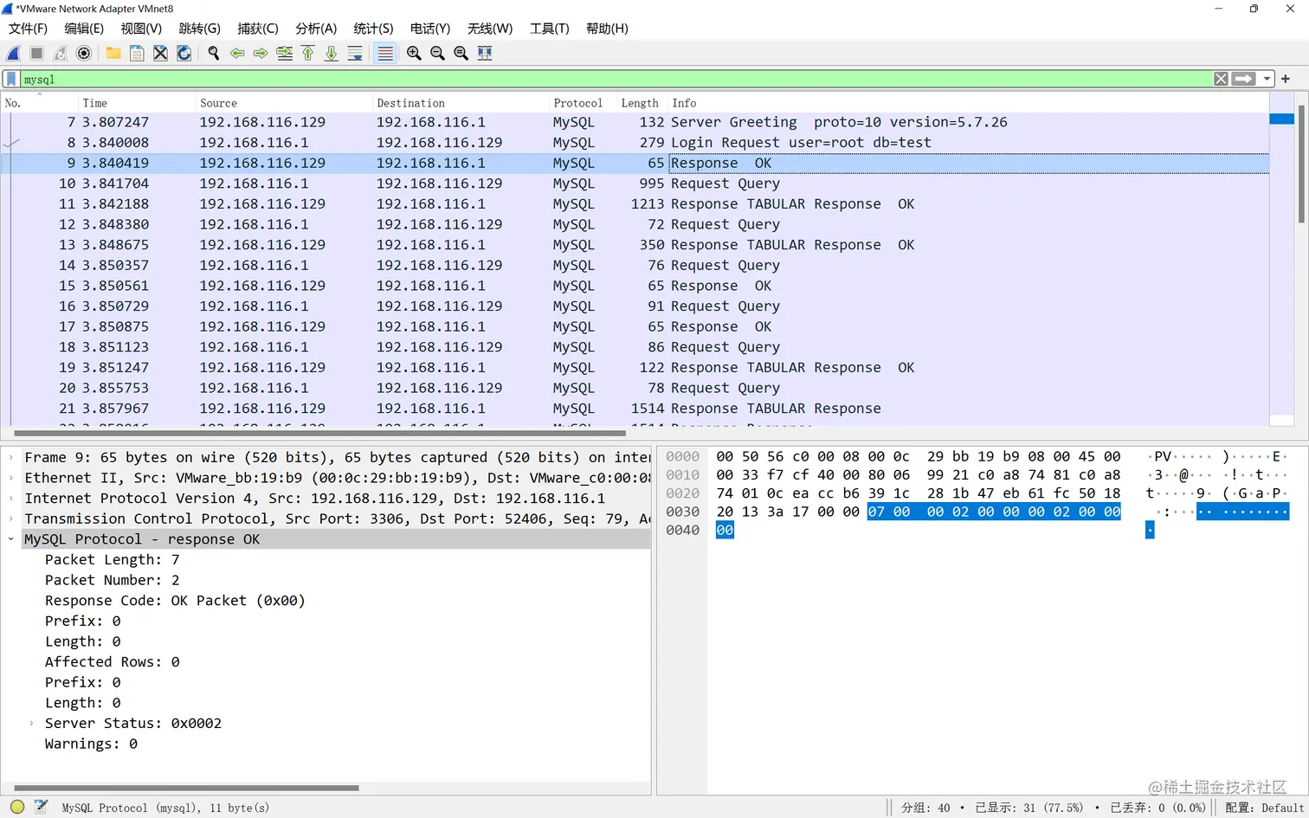This screenshot has width=1309, height=818.
Task: Collapse the MySQL Protocol node
Action: pyautogui.click(x=11, y=539)
